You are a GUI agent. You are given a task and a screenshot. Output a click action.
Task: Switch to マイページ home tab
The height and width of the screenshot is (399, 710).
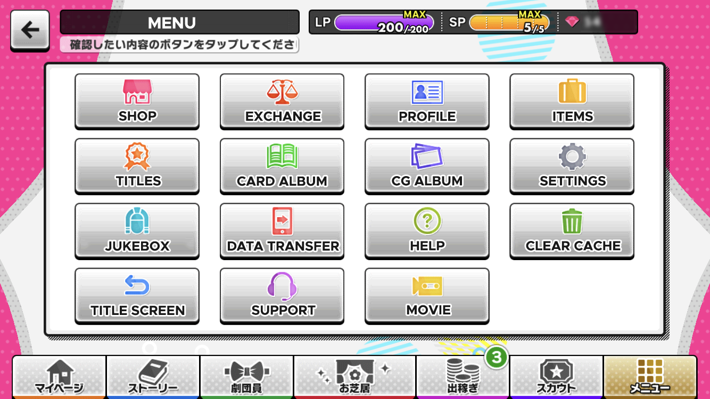[59, 377]
